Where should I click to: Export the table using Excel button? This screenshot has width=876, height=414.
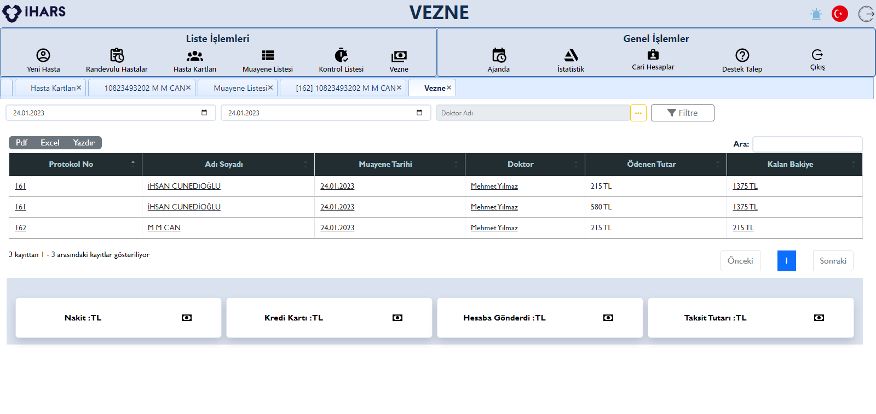[50, 143]
